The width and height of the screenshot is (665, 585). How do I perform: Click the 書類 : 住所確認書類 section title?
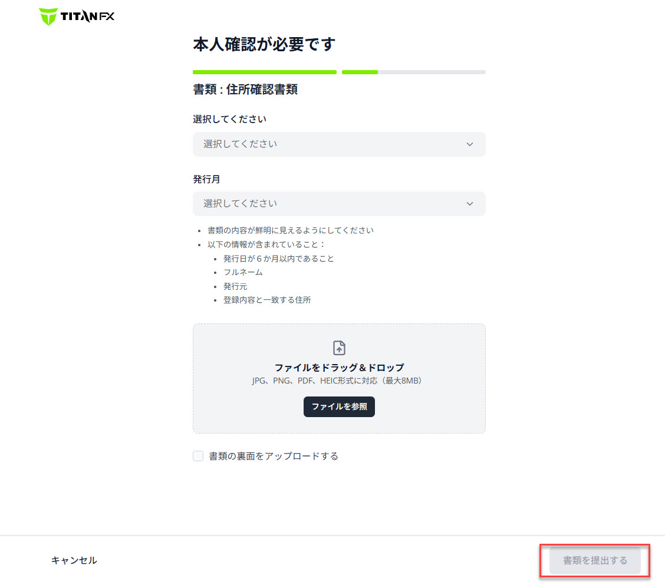245,90
